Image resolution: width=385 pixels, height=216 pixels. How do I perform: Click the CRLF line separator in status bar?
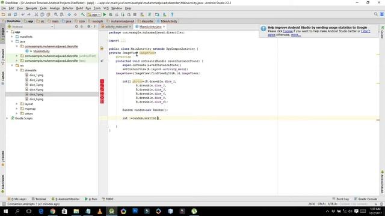[321, 204]
